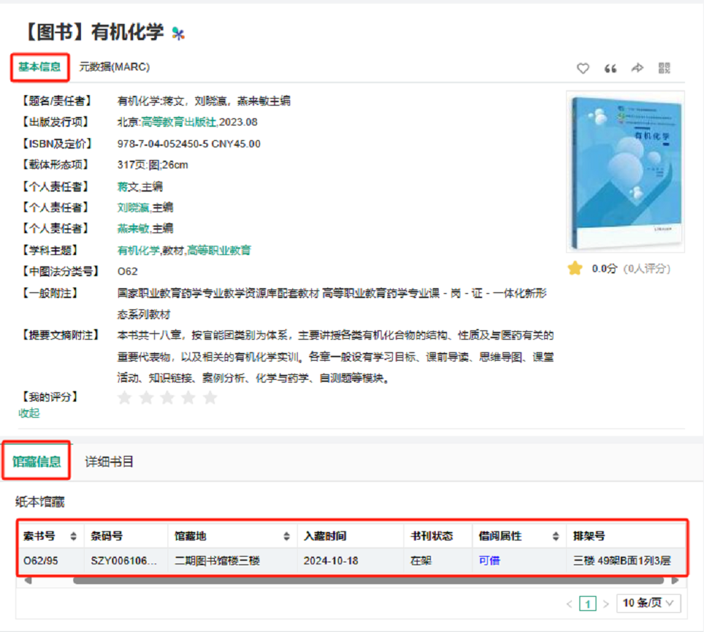Viewport: 704px width, 632px height.
Task: Click the table's horizontal scrollbar
Action: [x=367, y=581]
